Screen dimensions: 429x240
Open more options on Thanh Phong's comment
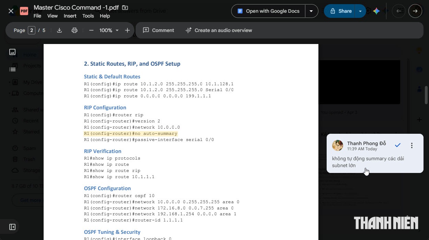[x=412, y=145]
